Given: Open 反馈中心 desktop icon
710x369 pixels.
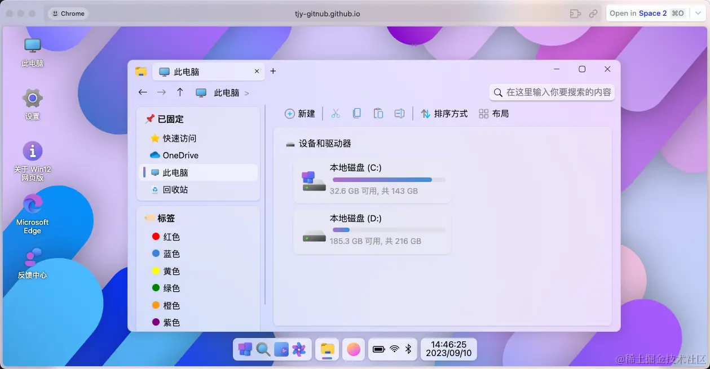Looking at the screenshot, I should (x=33, y=263).
